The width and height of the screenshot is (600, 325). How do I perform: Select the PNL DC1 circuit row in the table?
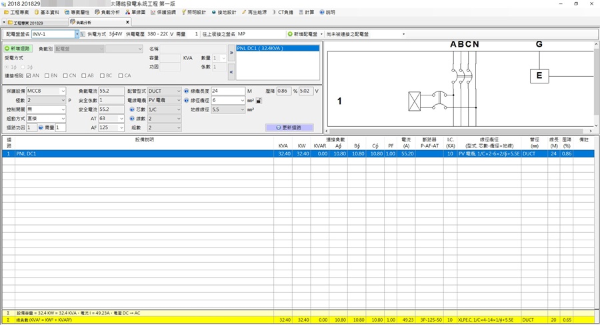(298, 153)
